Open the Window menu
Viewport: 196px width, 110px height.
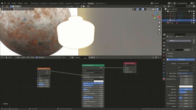[20, 3]
